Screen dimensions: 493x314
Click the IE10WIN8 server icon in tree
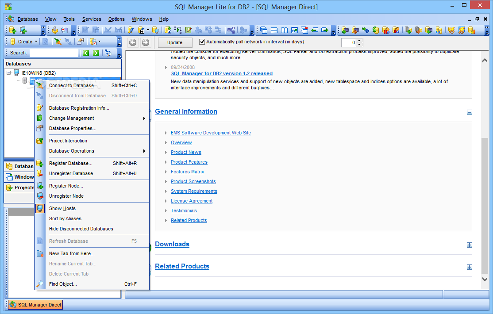pos(16,73)
